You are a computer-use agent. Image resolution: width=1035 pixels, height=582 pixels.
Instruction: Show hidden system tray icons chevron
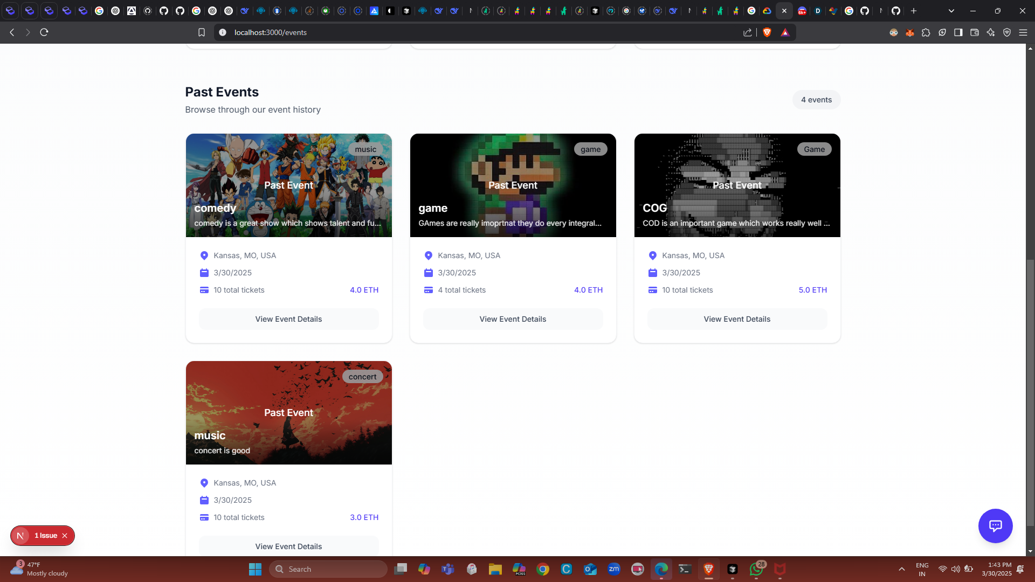(x=901, y=569)
